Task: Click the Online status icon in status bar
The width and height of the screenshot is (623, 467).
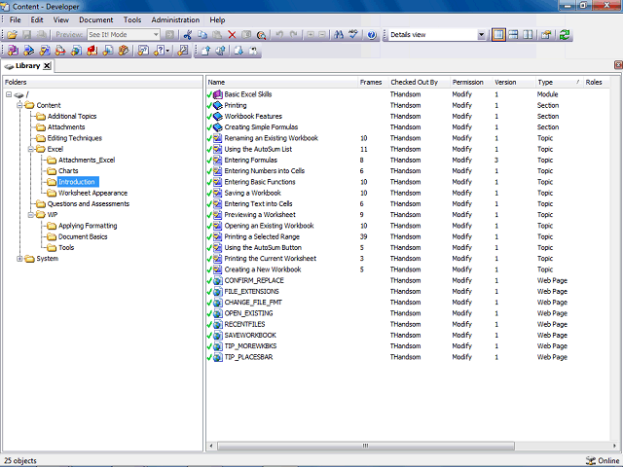Action: coord(591,460)
